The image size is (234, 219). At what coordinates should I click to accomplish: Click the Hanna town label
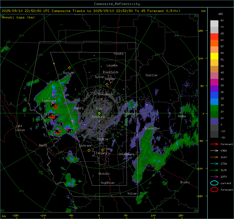click(x=182, y=116)
